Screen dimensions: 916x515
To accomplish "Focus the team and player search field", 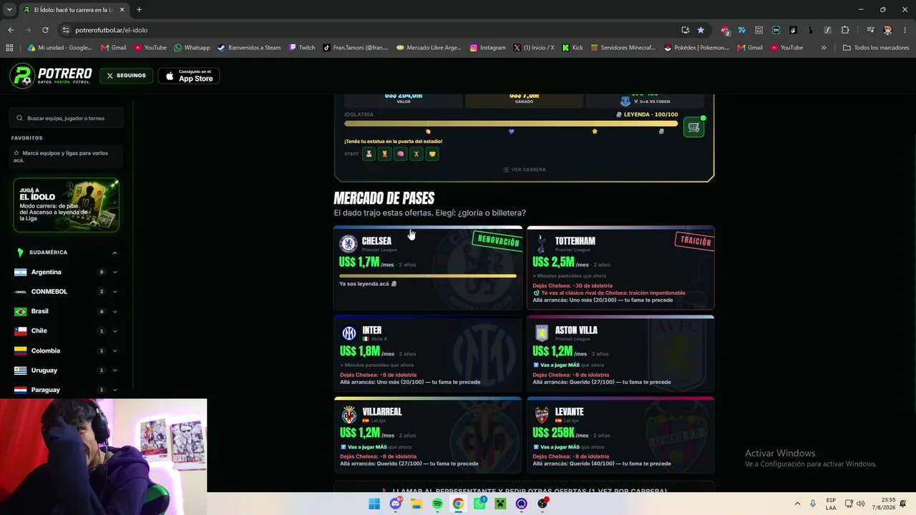I will 67,118.
